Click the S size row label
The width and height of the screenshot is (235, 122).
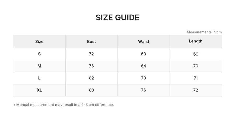point(39,54)
